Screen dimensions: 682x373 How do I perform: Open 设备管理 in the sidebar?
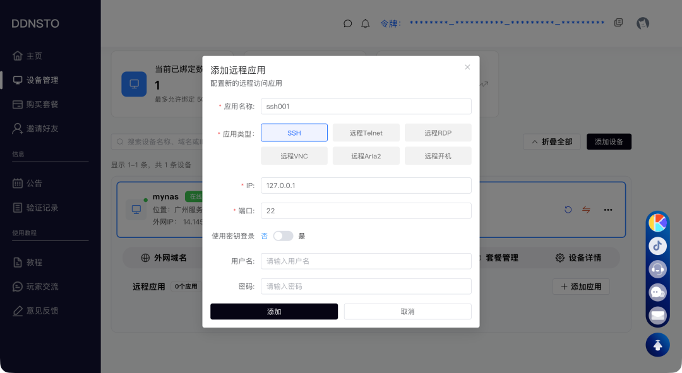[42, 80]
